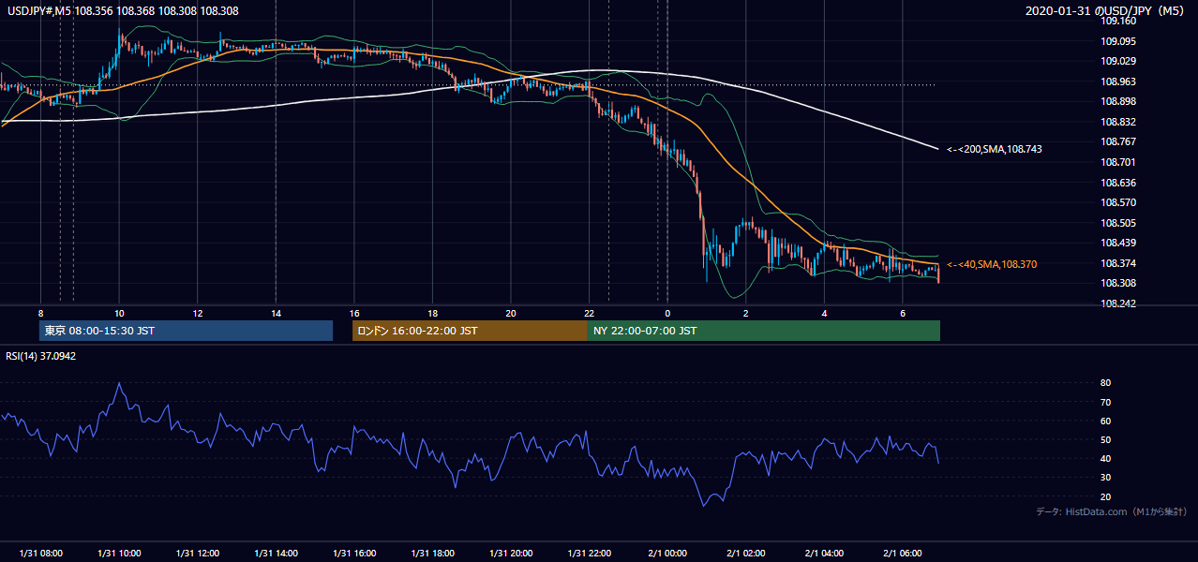Click the '1/31 14:00' bottom time label
Viewport: 1198px width, 562px height.
click(x=276, y=554)
